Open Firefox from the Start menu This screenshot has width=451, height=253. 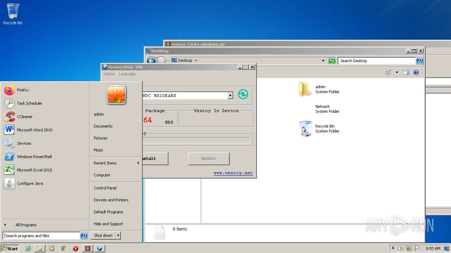(45, 90)
